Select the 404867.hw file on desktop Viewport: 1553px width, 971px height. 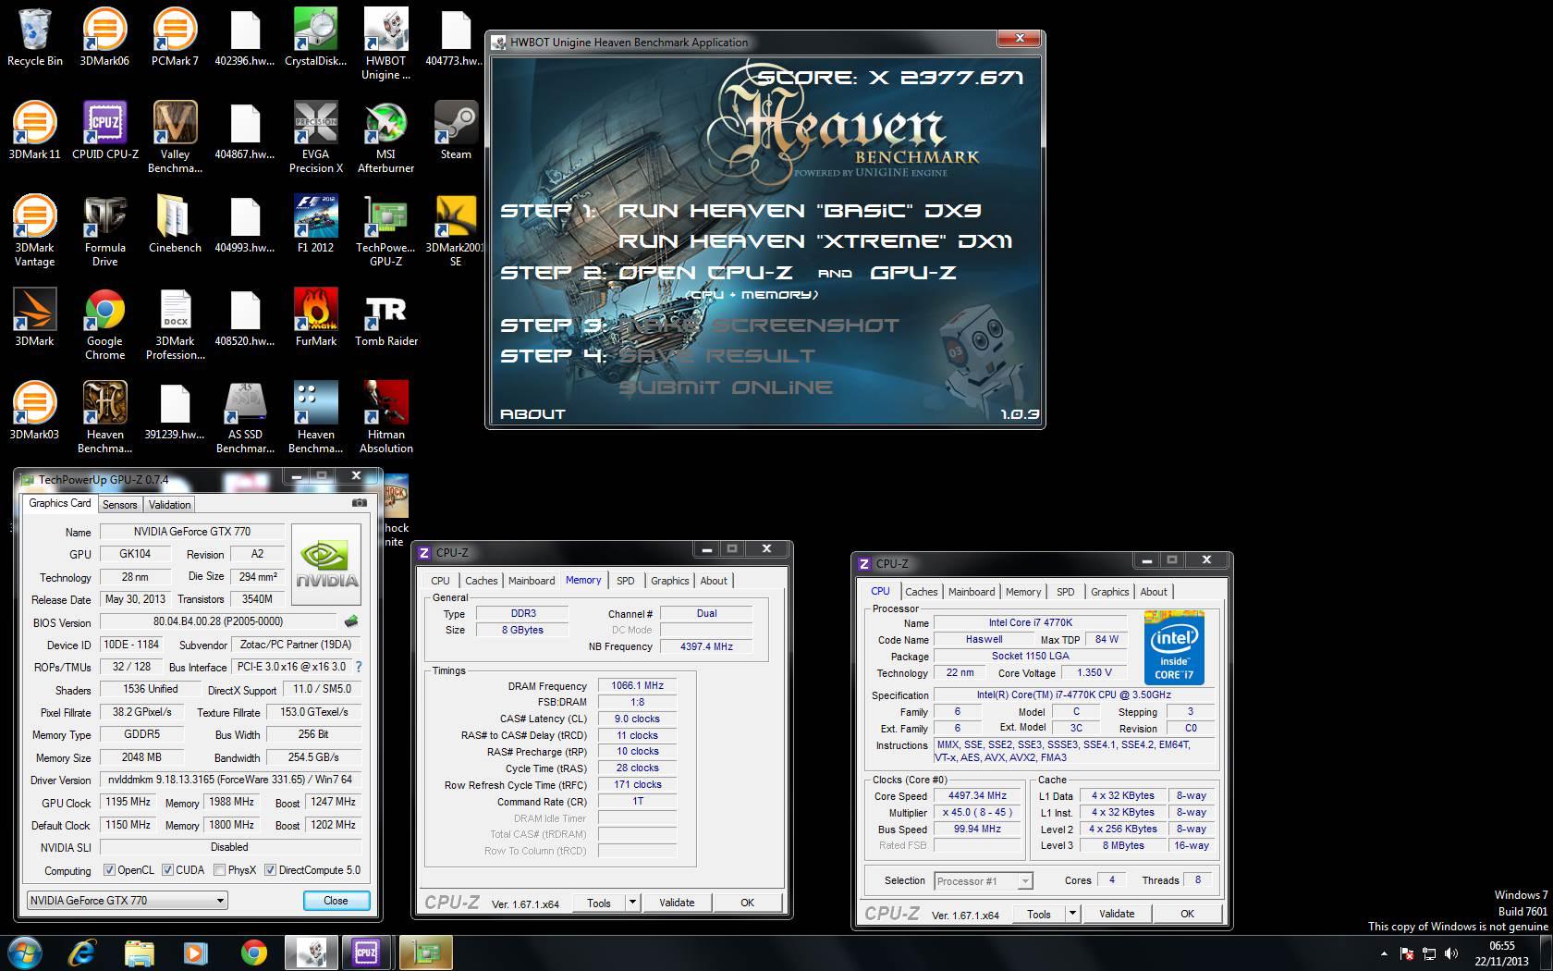click(245, 131)
